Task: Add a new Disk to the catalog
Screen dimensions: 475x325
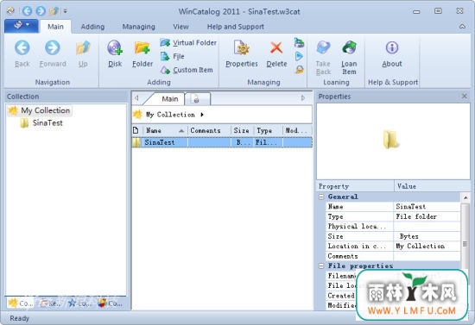Action: click(115, 54)
